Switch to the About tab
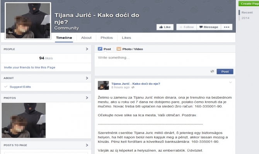 pyautogui.click(x=86, y=38)
